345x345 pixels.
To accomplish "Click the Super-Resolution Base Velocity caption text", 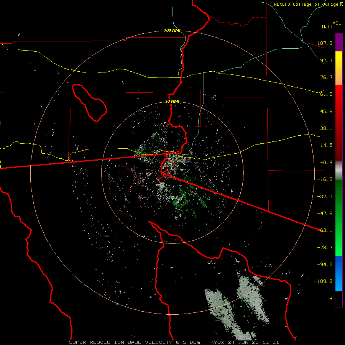I will click(x=174, y=342).
